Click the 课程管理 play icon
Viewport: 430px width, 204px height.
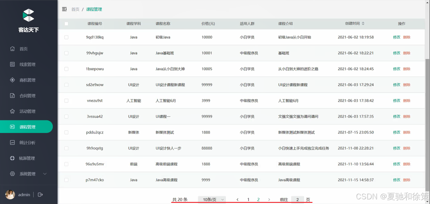[12, 127]
